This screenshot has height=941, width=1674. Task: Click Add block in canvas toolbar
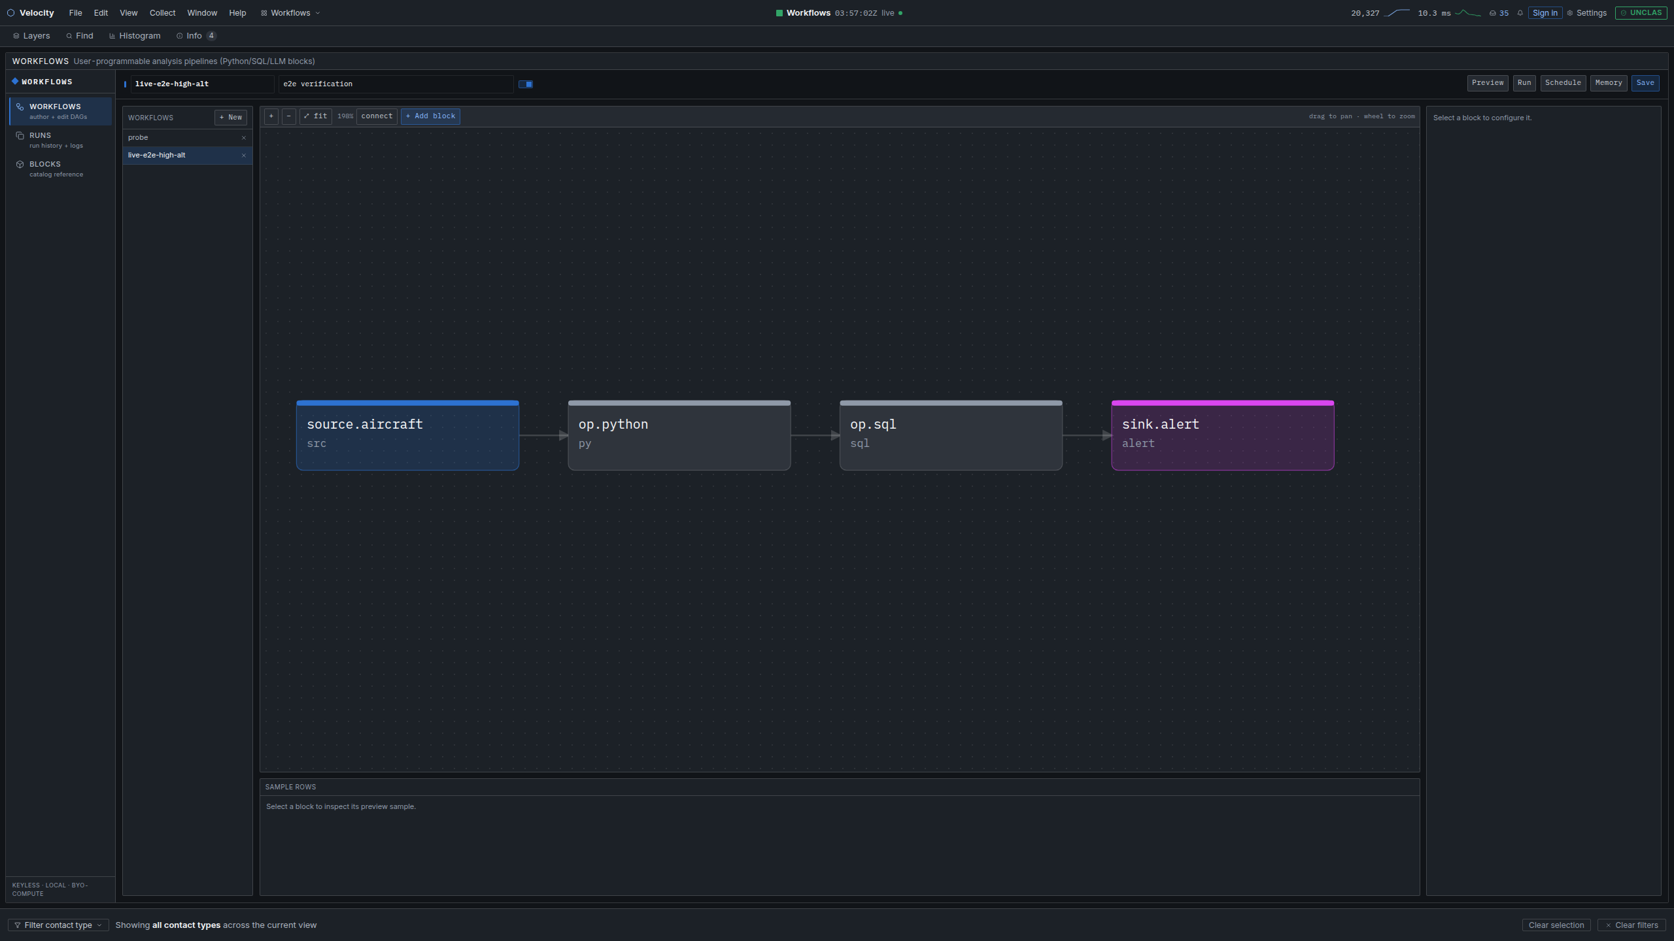pos(430,116)
